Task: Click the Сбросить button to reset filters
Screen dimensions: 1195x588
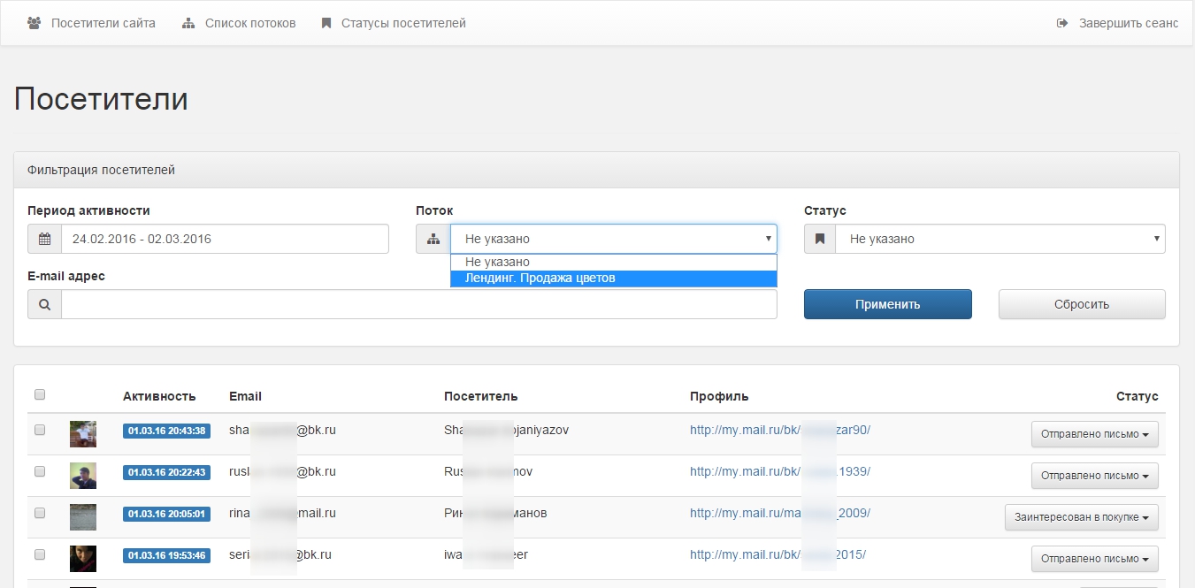Action: (x=1081, y=304)
